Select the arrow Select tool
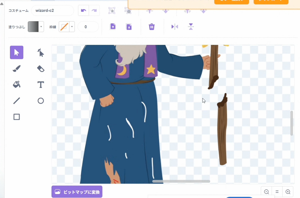The image size is (300, 198). (x=16, y=52)
